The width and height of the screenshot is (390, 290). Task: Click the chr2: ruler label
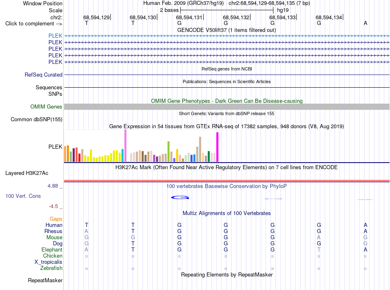57,17
